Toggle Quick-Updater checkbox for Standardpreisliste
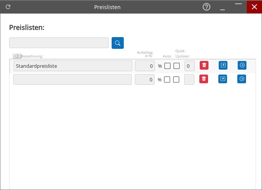Viewport: 262px width, 190px height. coord(177,66)
